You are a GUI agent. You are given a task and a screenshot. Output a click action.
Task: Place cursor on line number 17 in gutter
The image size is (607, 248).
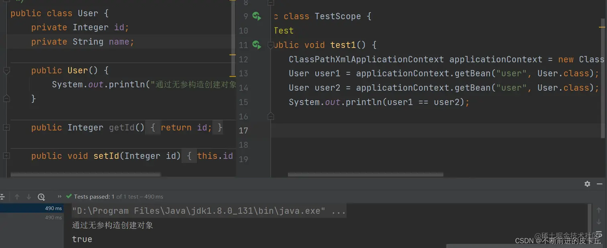coord(243,130)
